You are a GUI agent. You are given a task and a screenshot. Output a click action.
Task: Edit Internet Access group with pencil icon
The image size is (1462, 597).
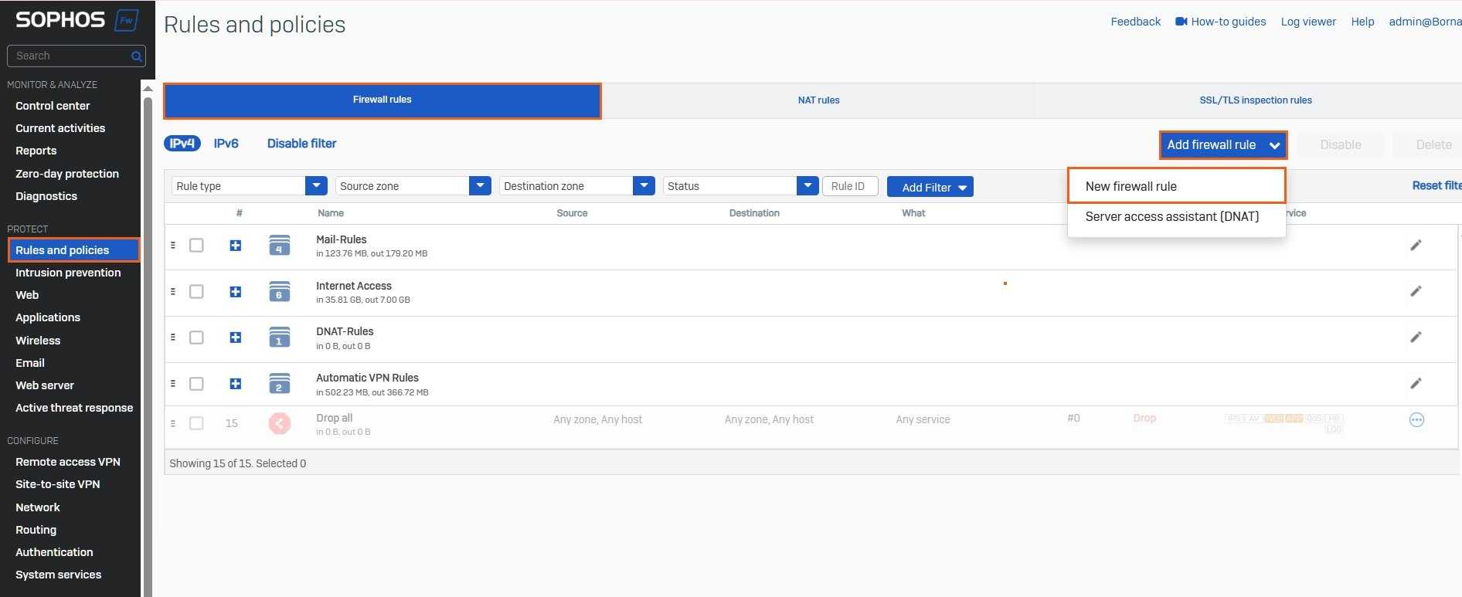click(x=1416, y=291)
